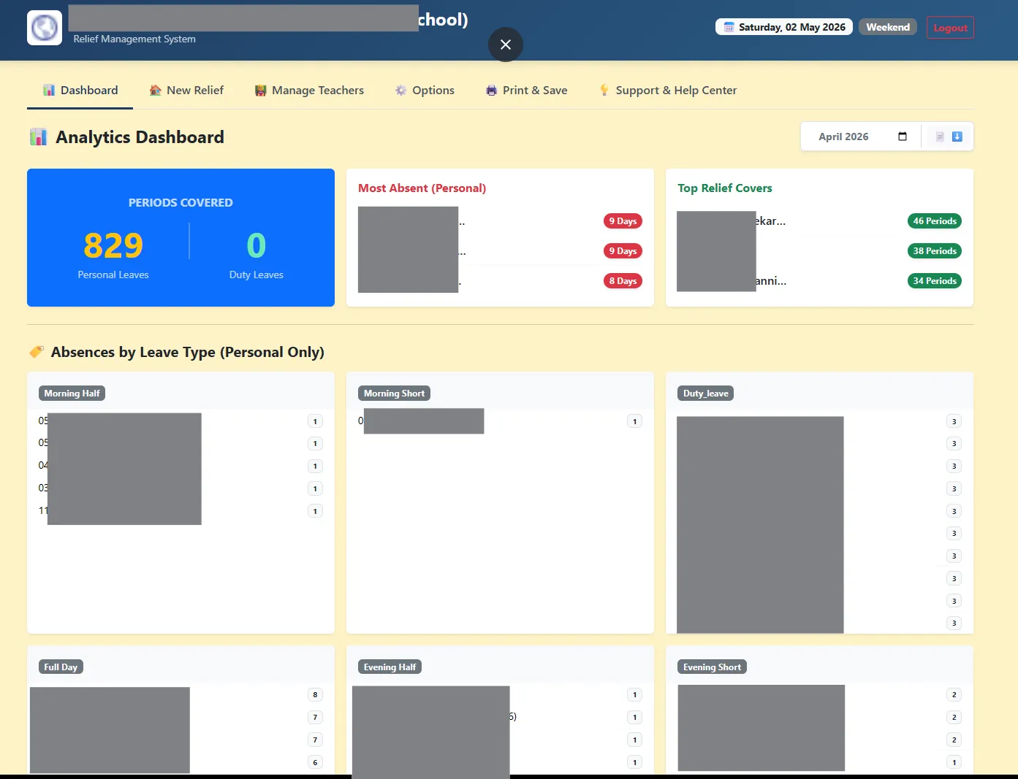
Task: Click the PERIODS COVERED card title
Action: click(181, 203)
